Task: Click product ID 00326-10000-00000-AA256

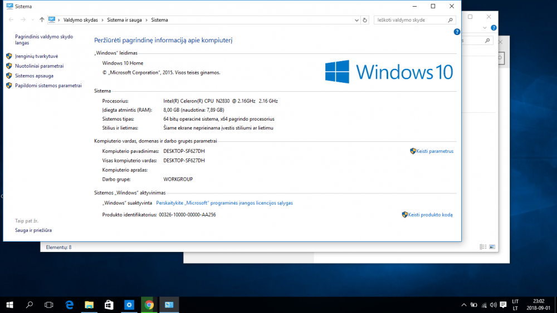Action: click(187, 215)
